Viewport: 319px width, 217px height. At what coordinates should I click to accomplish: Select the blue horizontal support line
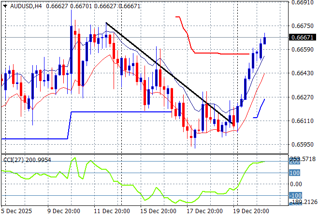pos(121,112)
